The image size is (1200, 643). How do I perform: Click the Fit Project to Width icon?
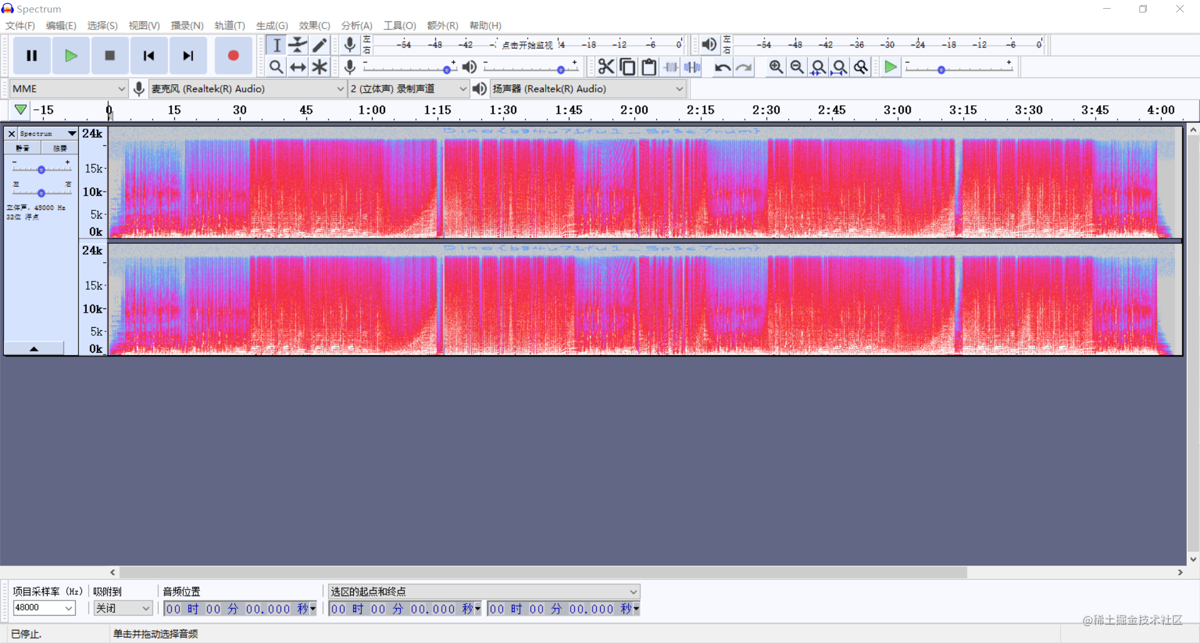tap(839, 67)
